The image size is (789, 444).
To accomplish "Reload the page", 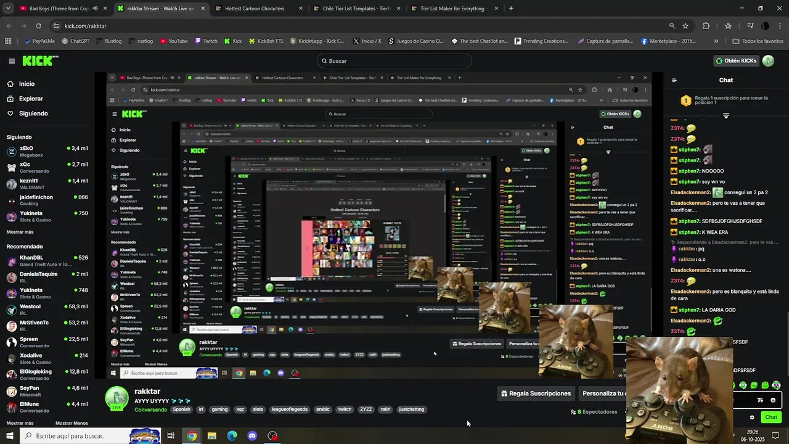I will pos(38,26).
